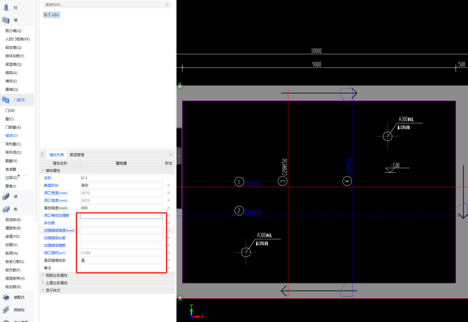Click circled number 1 rebar marker

click(x=239, y=182)
